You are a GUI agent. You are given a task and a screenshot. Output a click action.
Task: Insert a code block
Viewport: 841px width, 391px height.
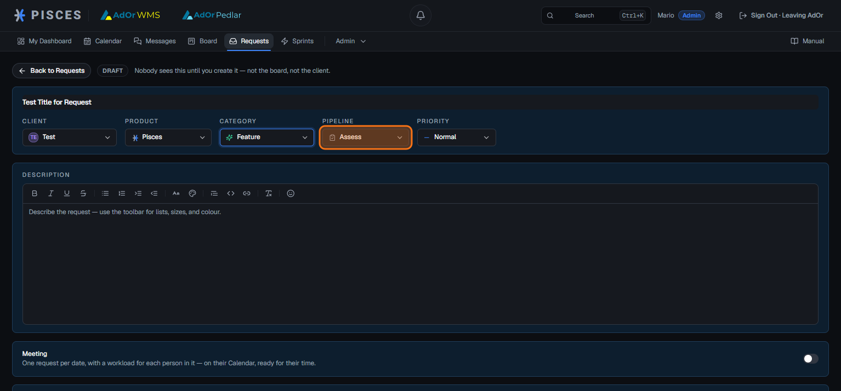coord(231,193)
